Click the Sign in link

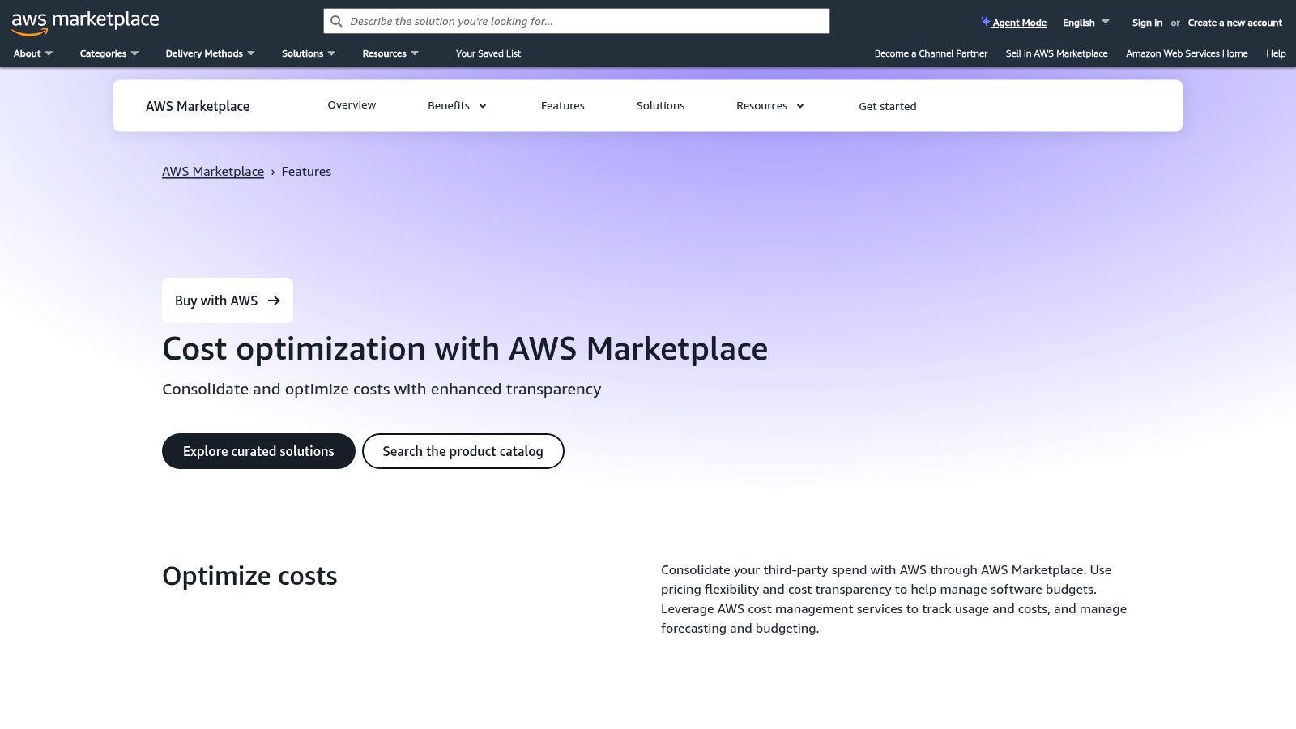coord(1146,23)
